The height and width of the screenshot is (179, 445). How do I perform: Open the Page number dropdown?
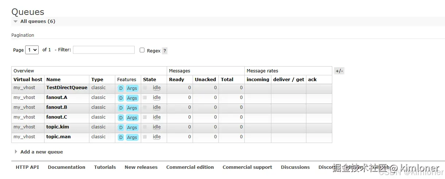32,50
